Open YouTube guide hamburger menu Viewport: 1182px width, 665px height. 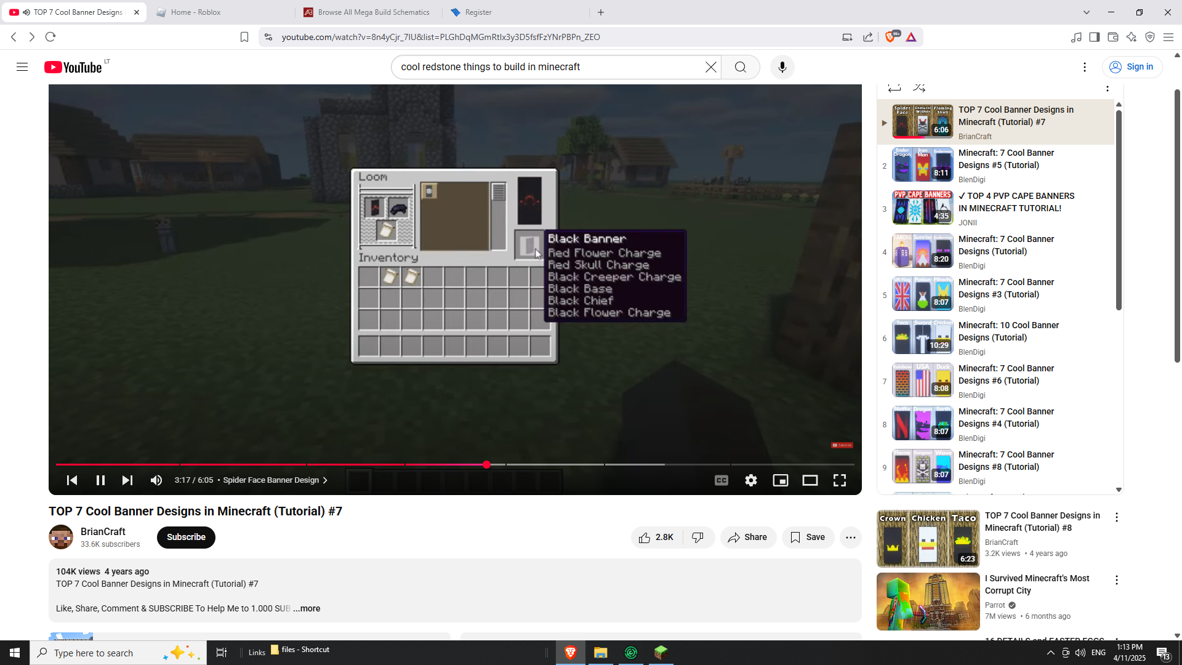(x=22, y=67)
